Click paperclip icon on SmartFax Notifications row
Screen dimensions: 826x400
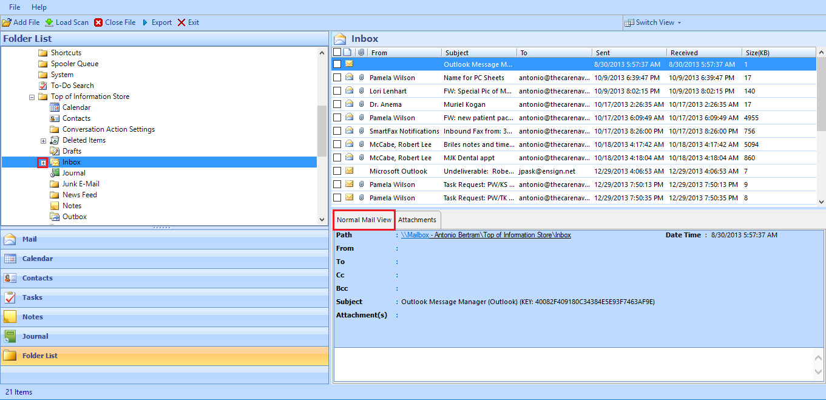[x=361, y=131]
